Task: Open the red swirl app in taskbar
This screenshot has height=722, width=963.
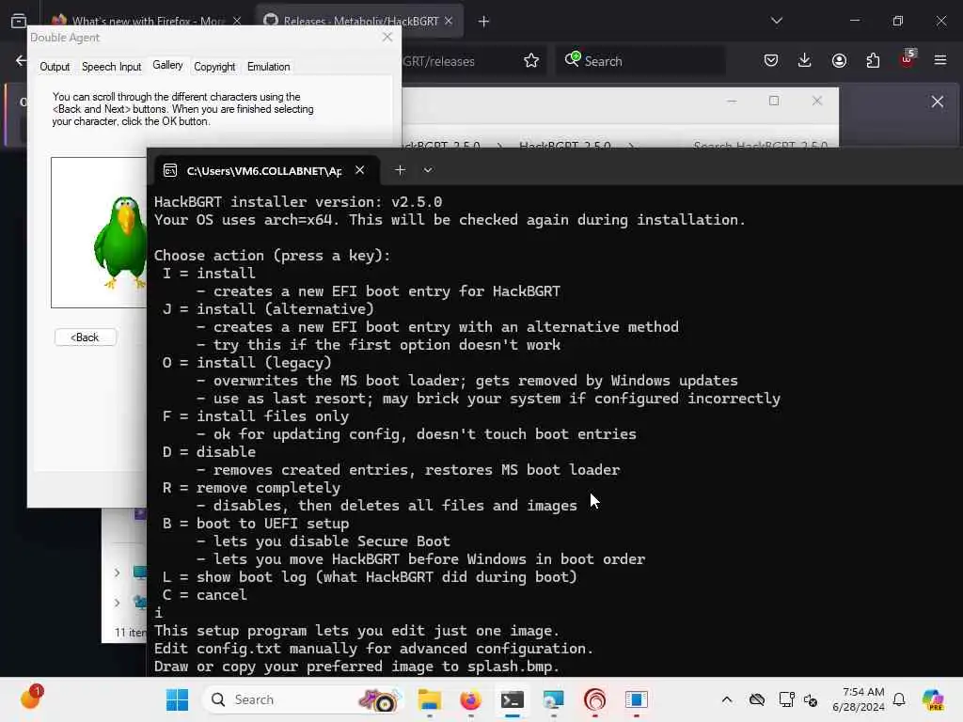Action: (x=594, y=699)
